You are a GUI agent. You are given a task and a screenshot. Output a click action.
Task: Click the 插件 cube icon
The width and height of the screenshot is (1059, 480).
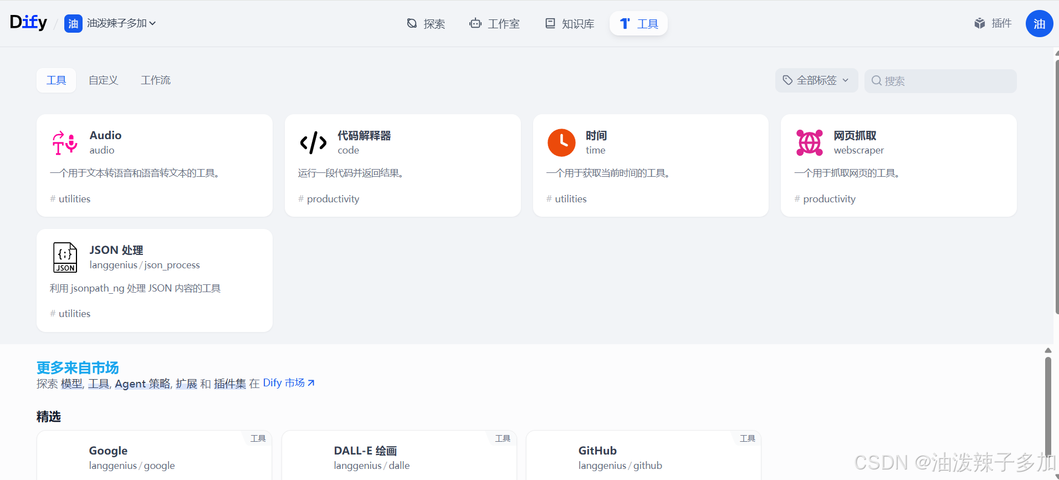pos(980,23)
